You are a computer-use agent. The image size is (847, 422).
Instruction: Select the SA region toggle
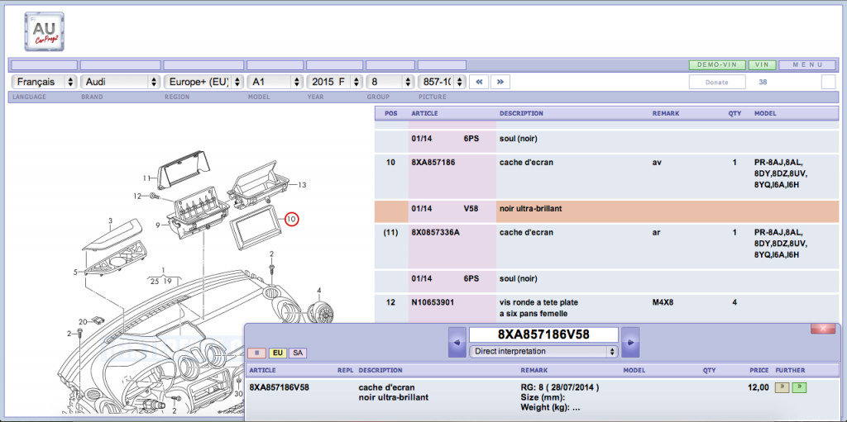298,353
